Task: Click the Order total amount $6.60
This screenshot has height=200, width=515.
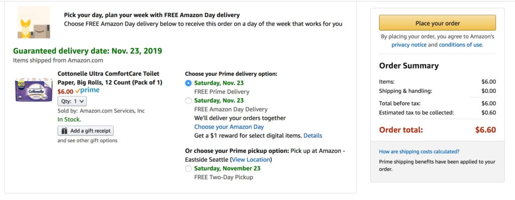Action: [485, 130]
